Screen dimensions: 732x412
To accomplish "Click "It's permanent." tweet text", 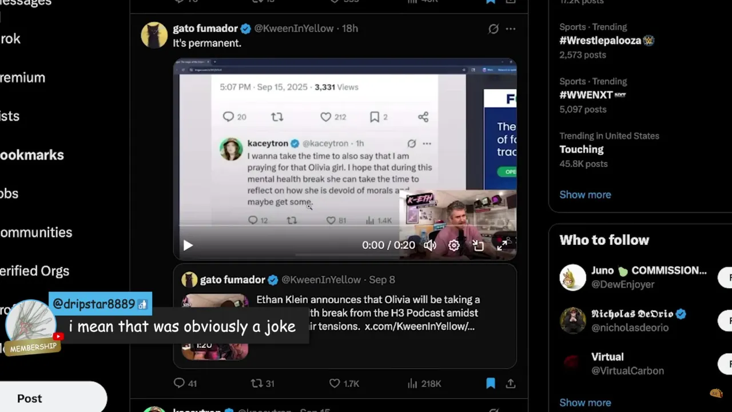I will (207, 43).
